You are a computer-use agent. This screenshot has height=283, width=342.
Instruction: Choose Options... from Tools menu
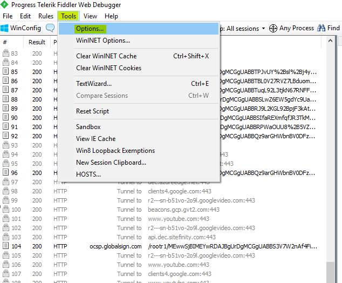pyautogui.click(x=139, y=29)
